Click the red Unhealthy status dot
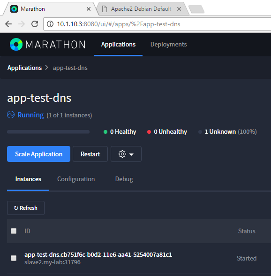Screen dimensions: 271x276 149,132
